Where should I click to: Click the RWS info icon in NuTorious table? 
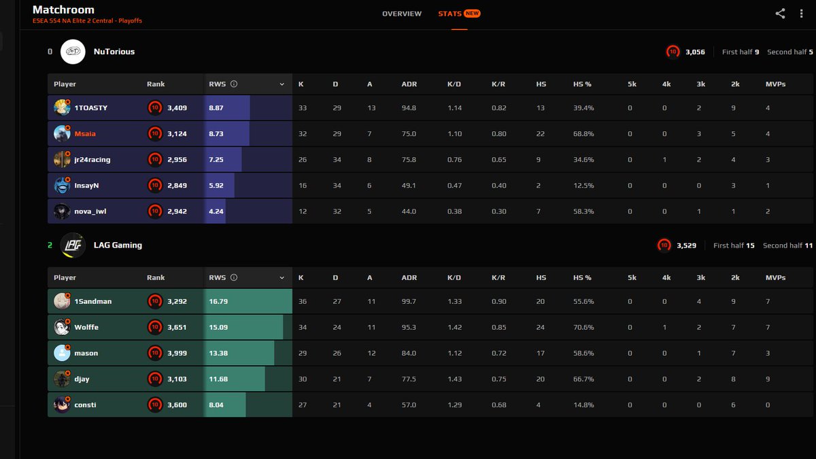coord(234,84)
